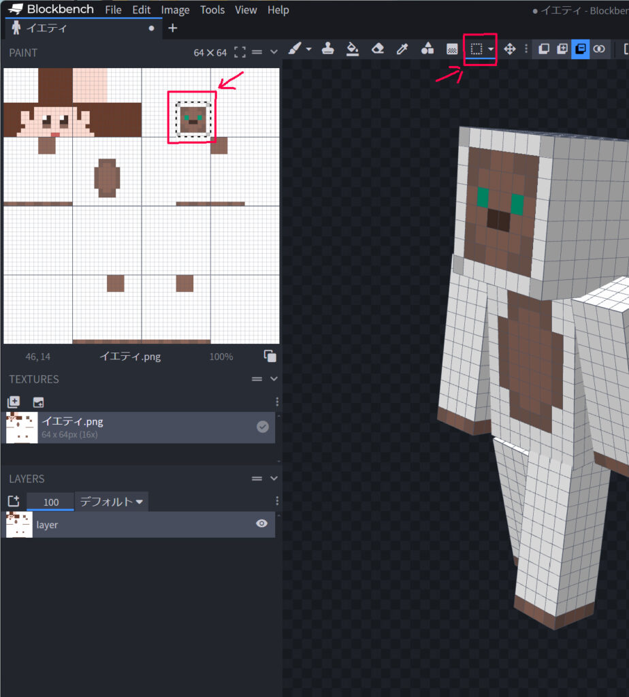Click the create new texture icon
This screenshot has height=697, width=629.
click(x=14, y=402)
